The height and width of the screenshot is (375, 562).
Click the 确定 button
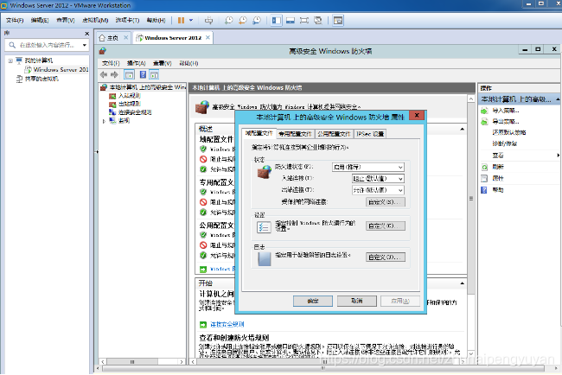coord(313,301)
